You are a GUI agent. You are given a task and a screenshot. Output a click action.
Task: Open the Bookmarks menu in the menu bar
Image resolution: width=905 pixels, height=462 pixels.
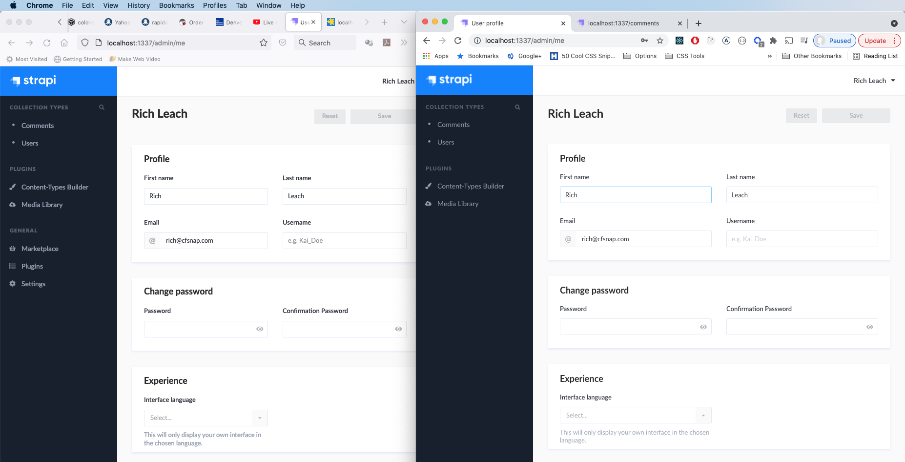pyautogui.click(x=176, y=5)
